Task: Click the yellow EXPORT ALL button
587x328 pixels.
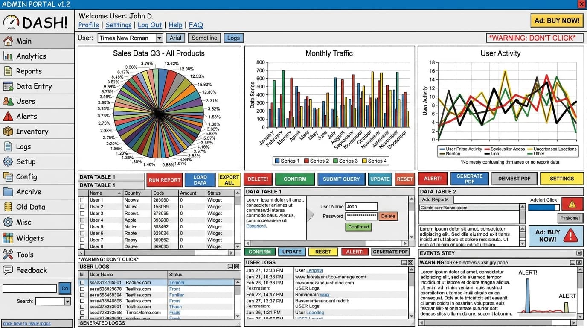Action: [x=230, y=180]
